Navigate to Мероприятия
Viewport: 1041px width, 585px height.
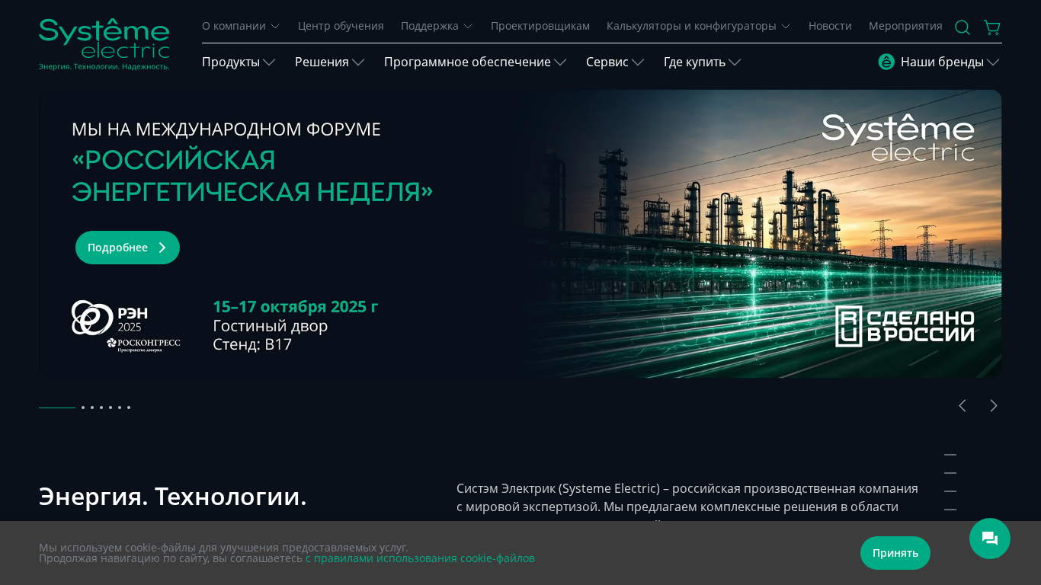(905, 26)
